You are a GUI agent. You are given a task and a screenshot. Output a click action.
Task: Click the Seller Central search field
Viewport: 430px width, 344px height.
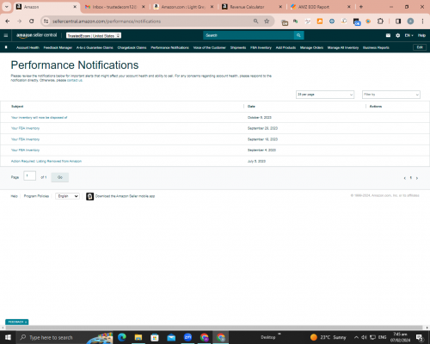(249, 35)
